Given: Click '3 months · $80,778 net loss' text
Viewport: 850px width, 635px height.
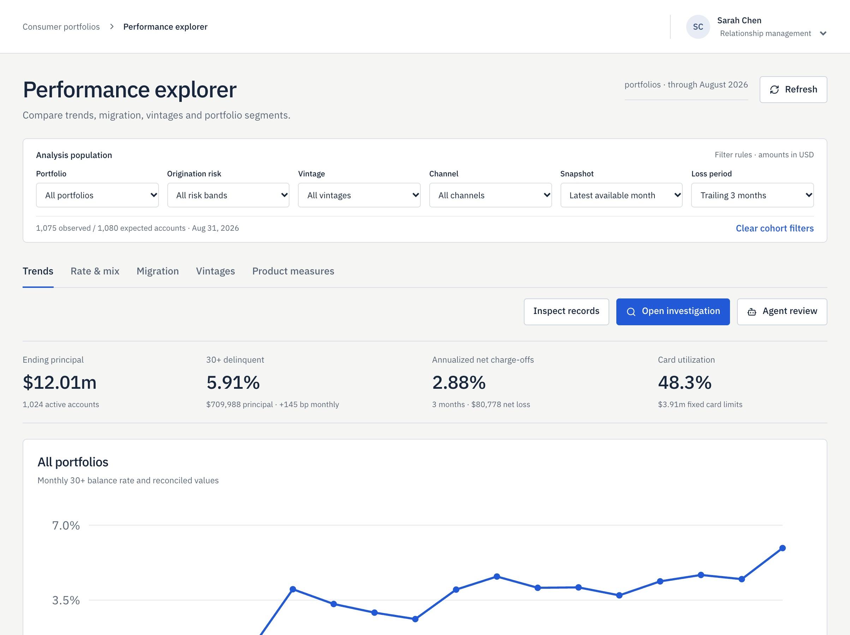Looking at the screenshot, I should tap(481, 405).
